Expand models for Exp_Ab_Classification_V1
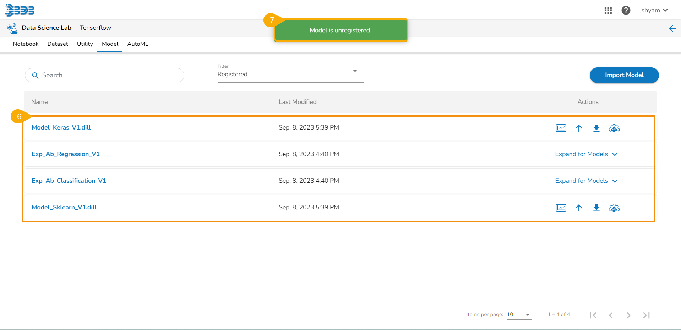 tap(586, 181)
